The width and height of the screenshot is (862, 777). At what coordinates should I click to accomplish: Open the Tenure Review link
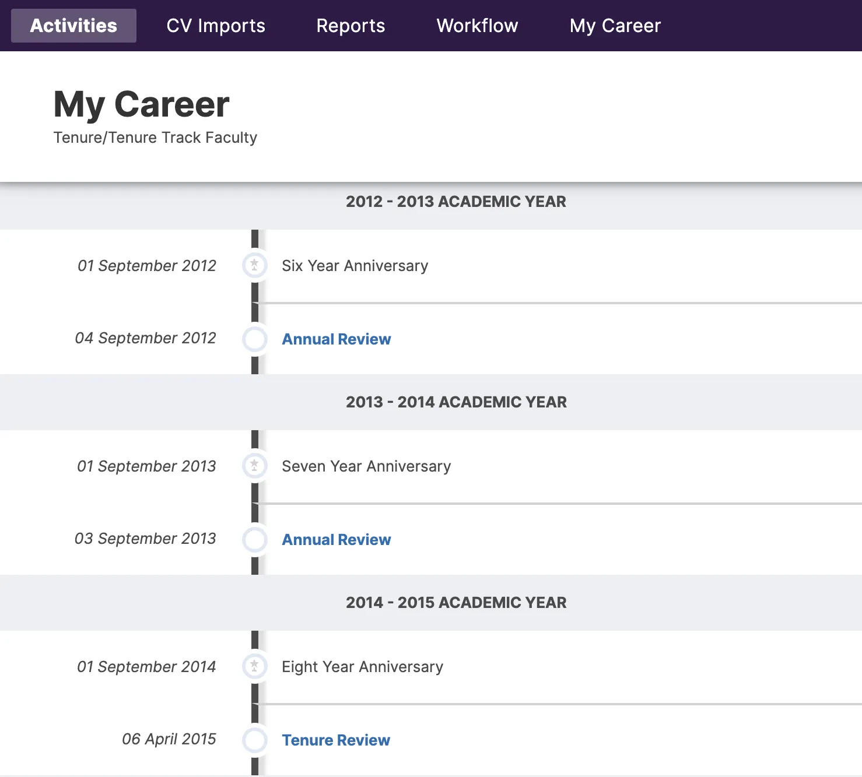[336, 740]
